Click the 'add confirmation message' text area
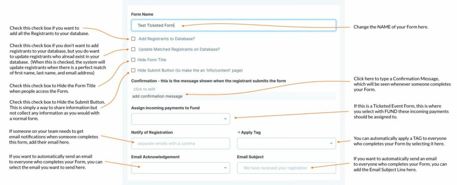Image resolution: width=457 pixels, height=185 pixels. tap(233, 96)
